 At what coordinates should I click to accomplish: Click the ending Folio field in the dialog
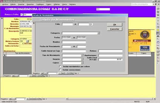click(x=84, y=24)
